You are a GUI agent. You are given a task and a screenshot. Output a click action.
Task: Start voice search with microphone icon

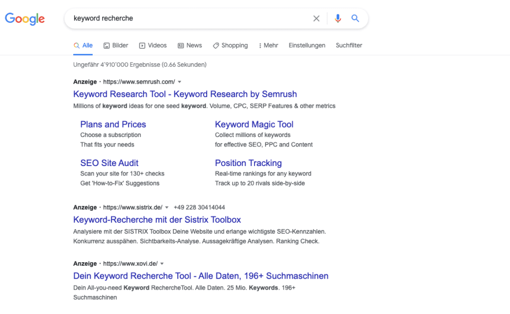[x=338, y=18]
